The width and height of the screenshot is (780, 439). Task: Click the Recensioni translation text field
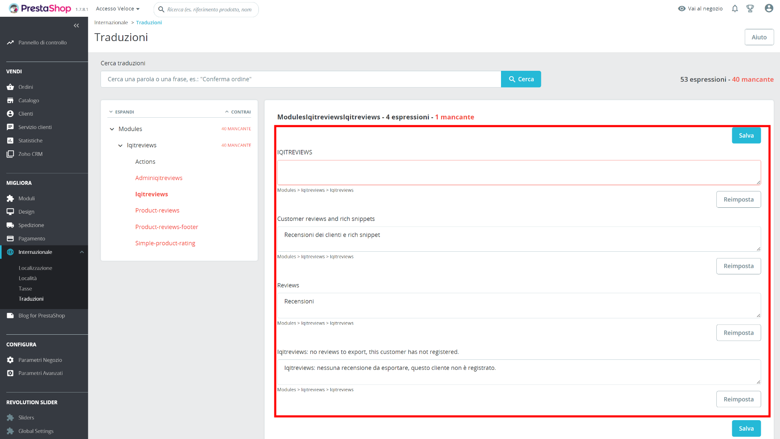(x=519, y=305)
